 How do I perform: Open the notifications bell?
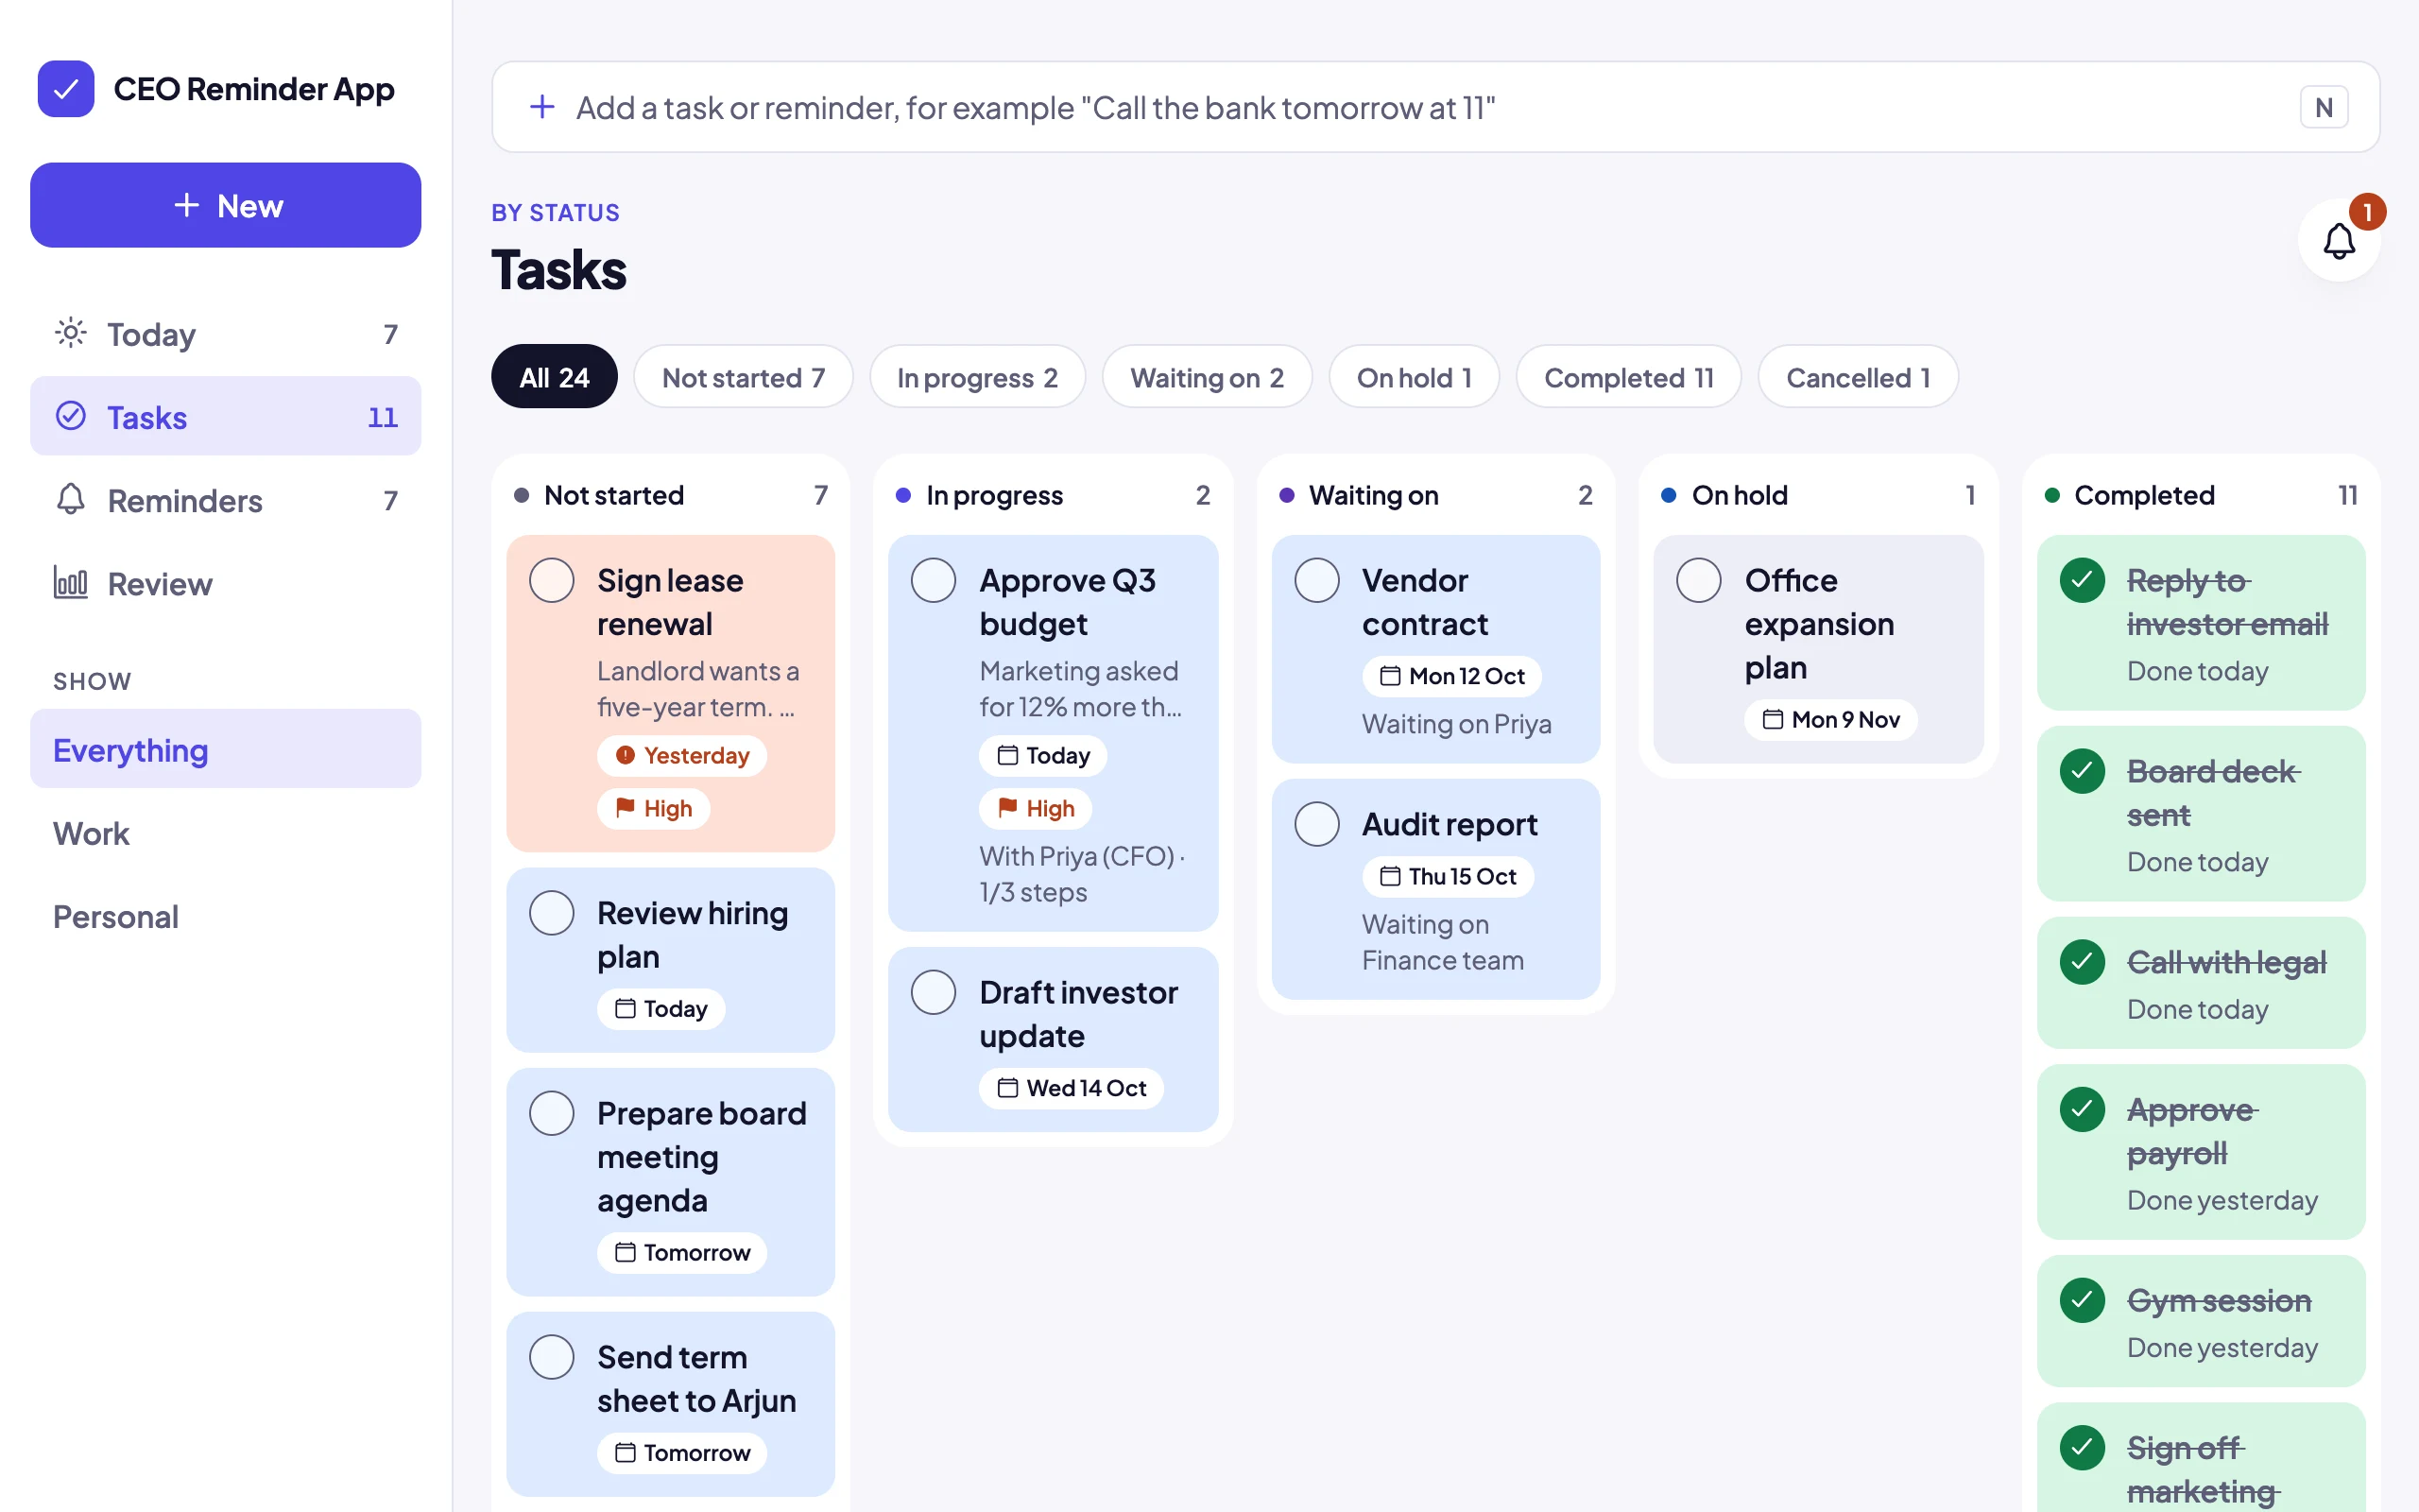(2338, 240)
